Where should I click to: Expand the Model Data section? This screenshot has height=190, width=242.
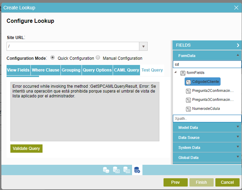click(238, 127)
